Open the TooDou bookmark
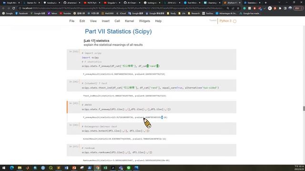Screen dimensions: 305x171 click(x=208, y=13)
